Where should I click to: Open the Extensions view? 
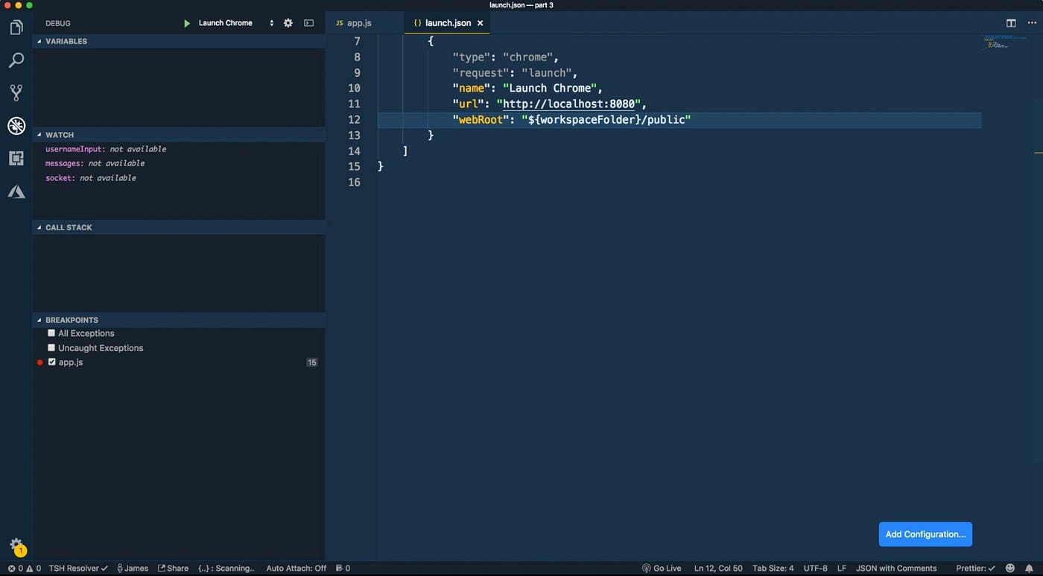[16, 159]
